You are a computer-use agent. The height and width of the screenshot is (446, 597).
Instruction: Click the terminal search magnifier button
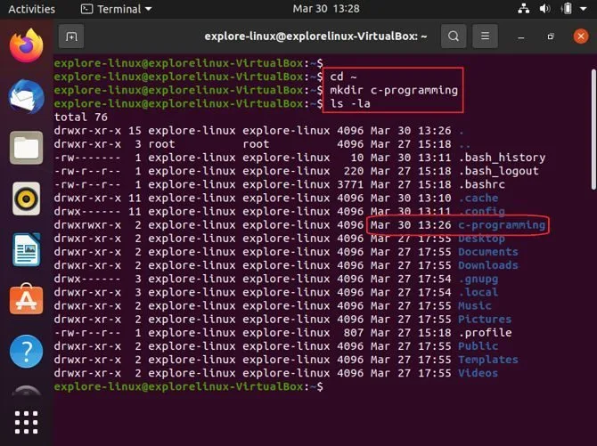[x=454, y=36]
